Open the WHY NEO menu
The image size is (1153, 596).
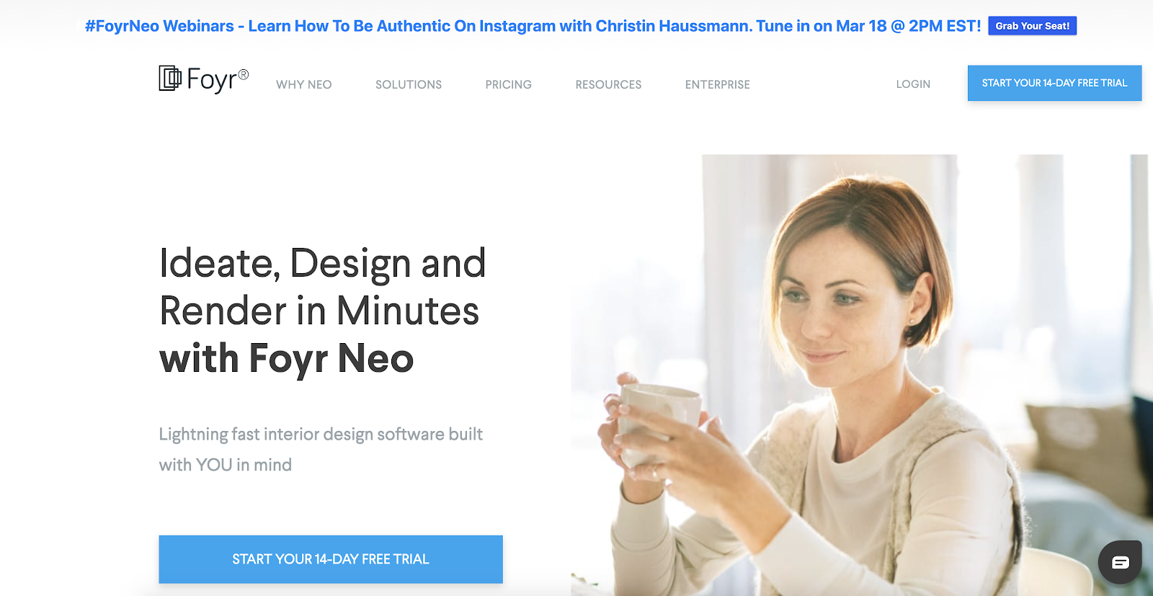coord(304,84)
